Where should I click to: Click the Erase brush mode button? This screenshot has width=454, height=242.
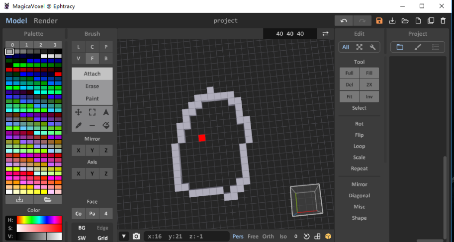(x=92, y=86)
